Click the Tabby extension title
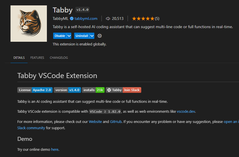 [x=63, y=10]
